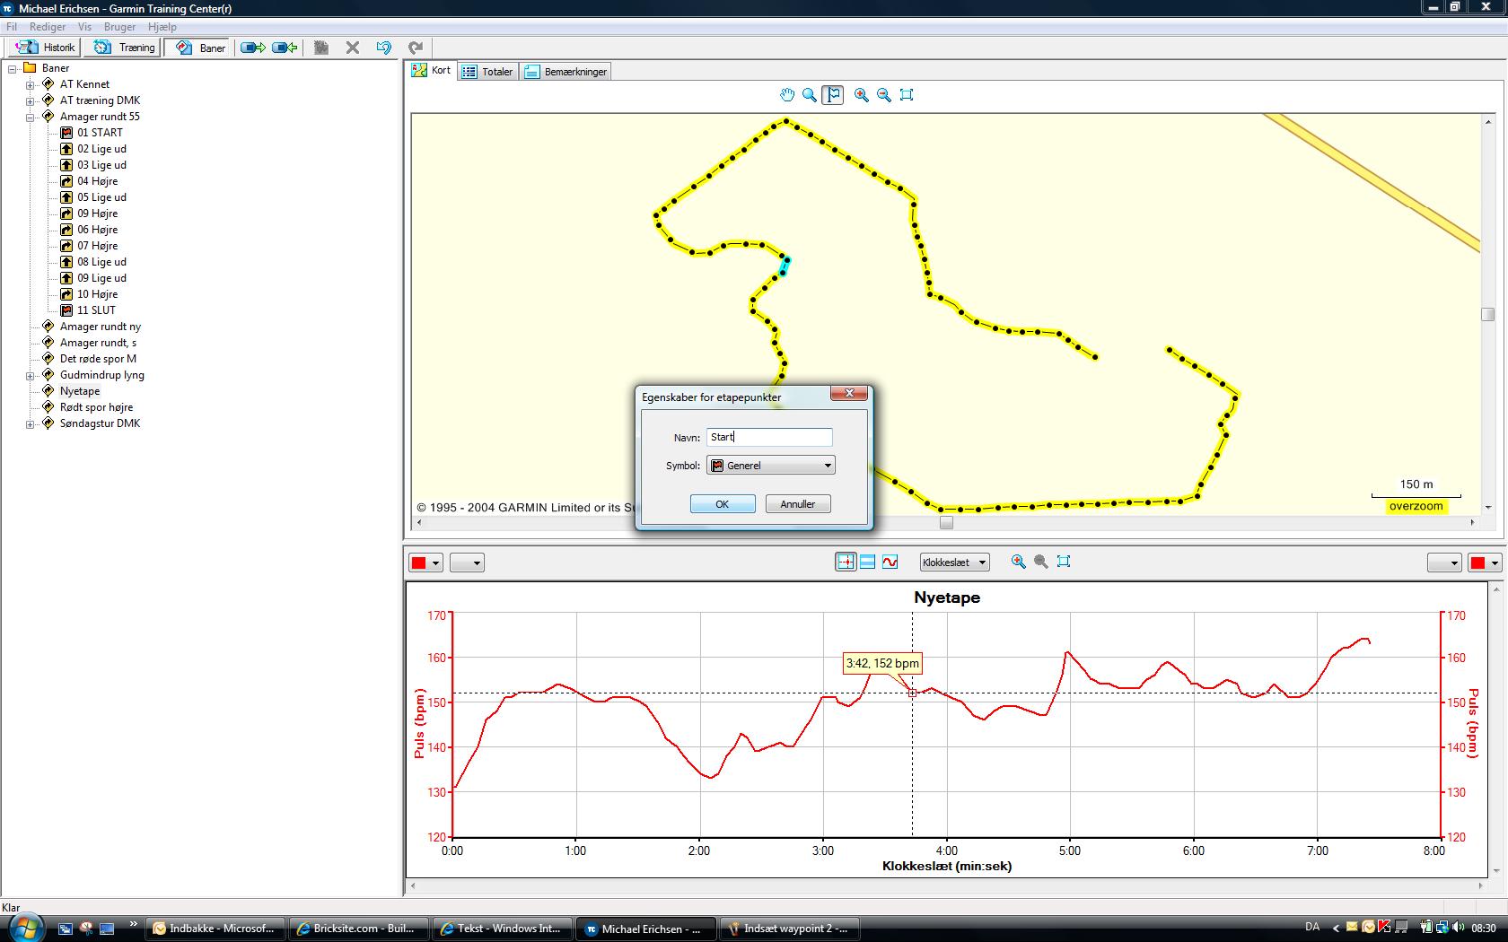
Task: Open the Rediger menu
Action: tap(48, 27)
